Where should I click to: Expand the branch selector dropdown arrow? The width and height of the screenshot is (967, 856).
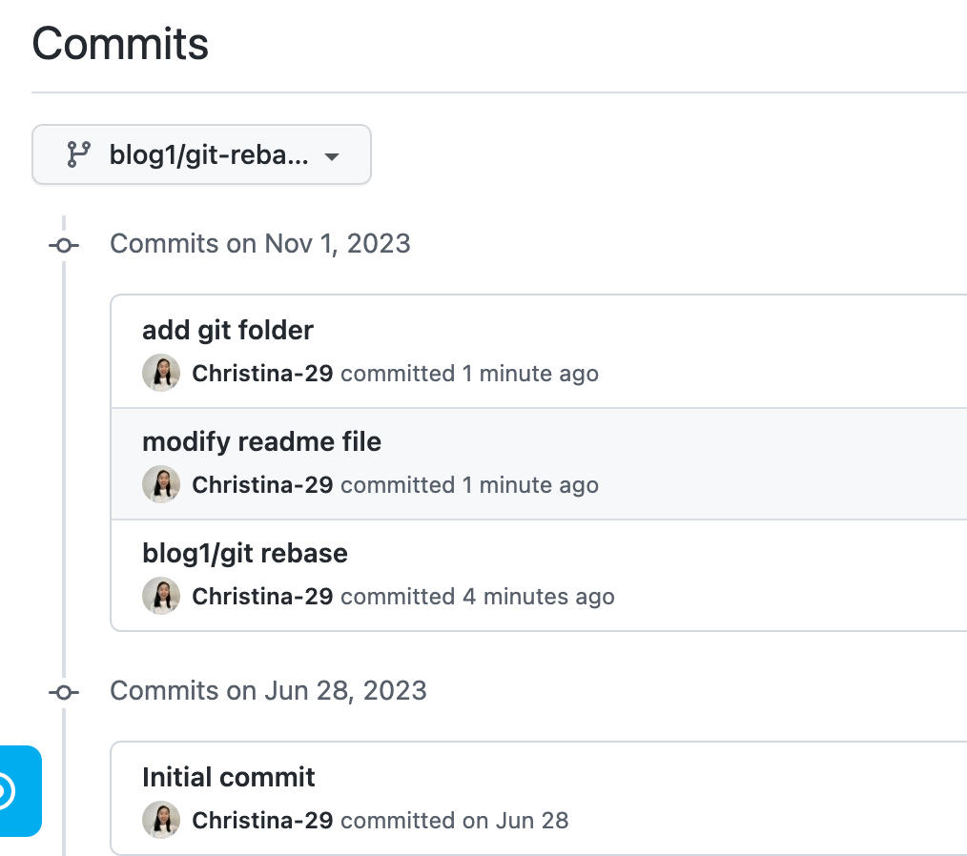(331, 154)
